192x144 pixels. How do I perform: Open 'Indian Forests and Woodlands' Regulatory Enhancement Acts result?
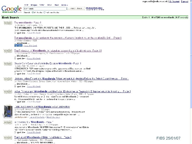73,91
